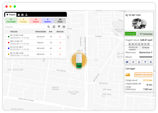Click the navigation arrow icon in the vehicle card
The height and width of the screenshot is (113, 158).
tap(145, 62)
